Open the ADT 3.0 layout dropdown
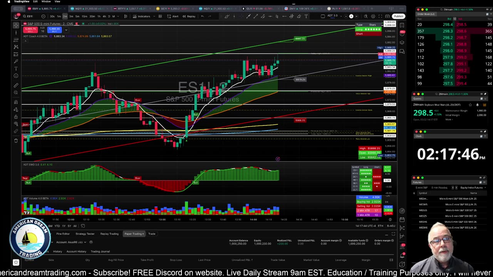 point(334,16)
